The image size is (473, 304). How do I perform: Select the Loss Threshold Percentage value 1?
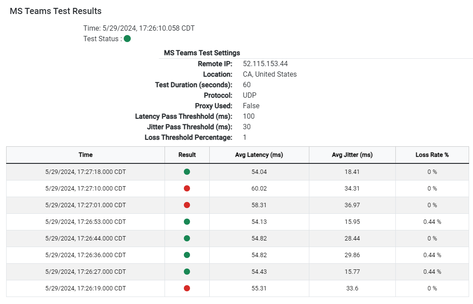[245, 138]
